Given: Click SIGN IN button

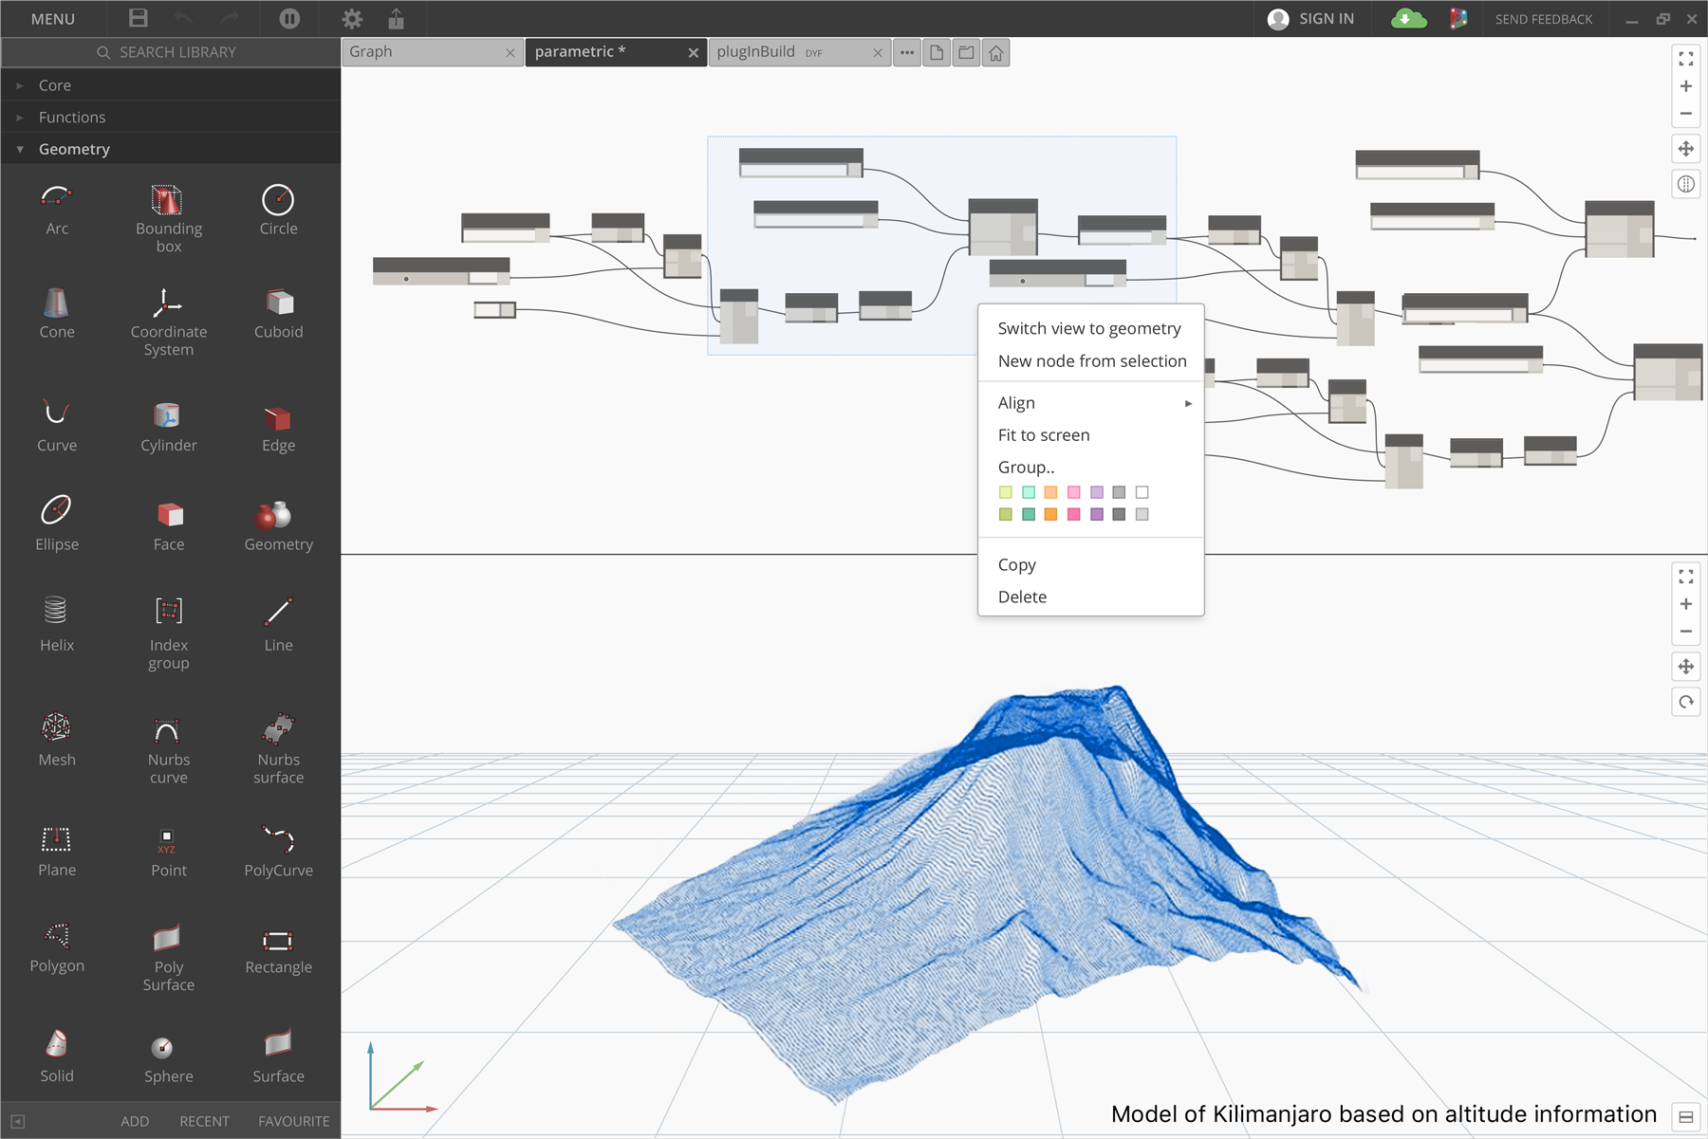Looking at the screenshot, I should 1310,19.
